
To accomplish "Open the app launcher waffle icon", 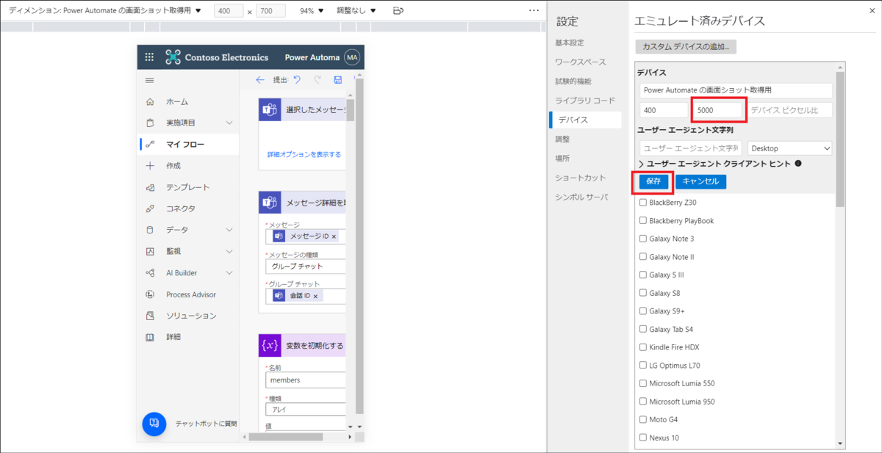I will point(150,57).
